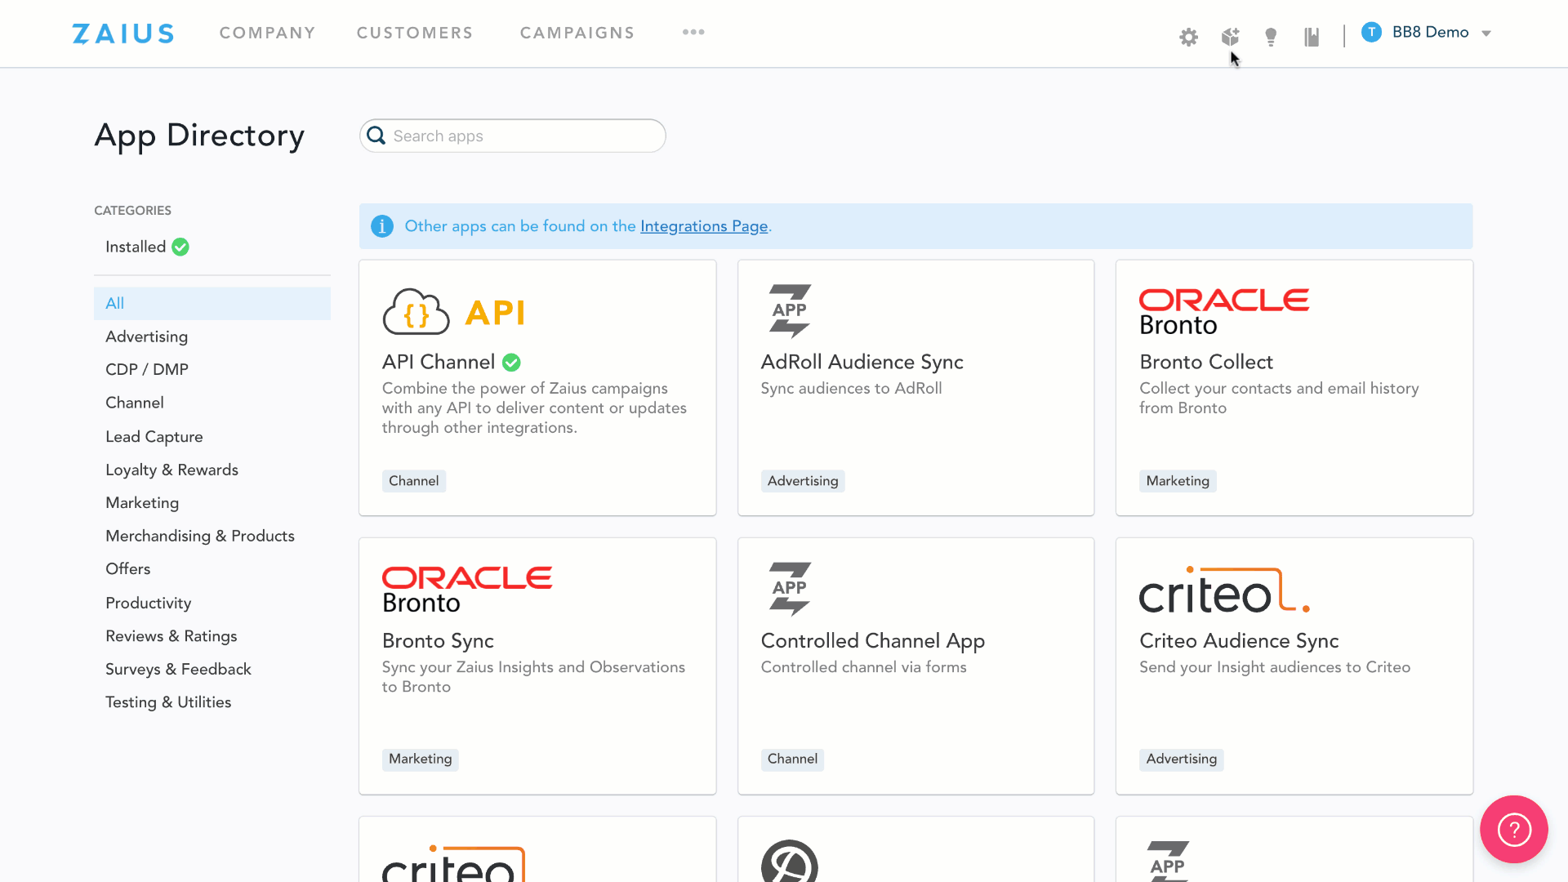This screenshot has width=1568, height=882.
Task: Filter by CDP / DMP category
Action: point(147,369)
